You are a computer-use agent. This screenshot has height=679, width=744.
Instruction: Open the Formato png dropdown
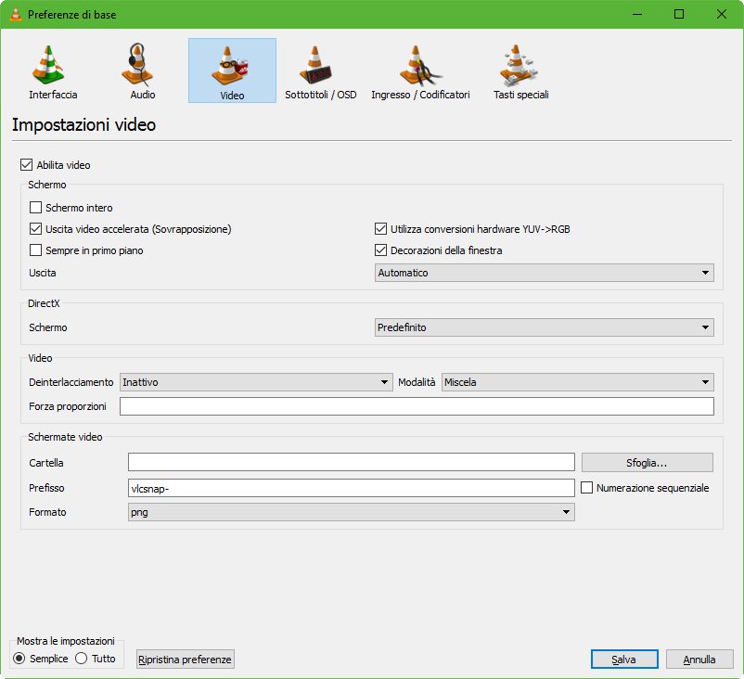pyautogui.click(x=351, y=512)
